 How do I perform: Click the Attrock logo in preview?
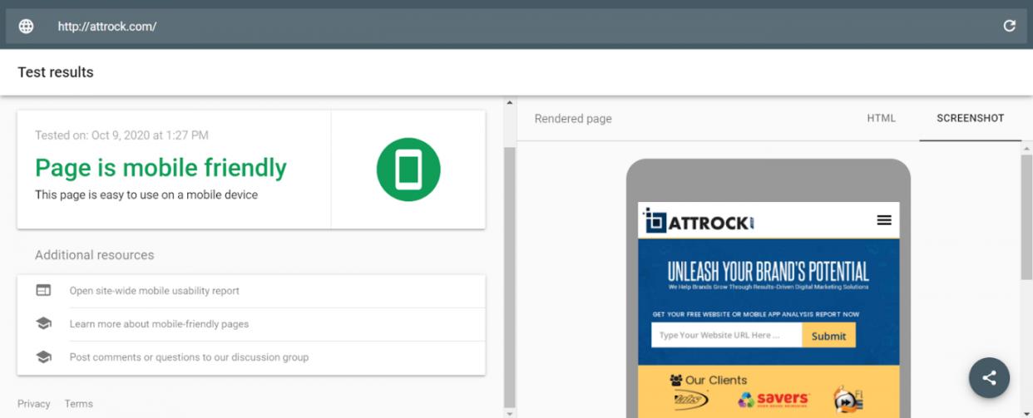tap(699, 221)
